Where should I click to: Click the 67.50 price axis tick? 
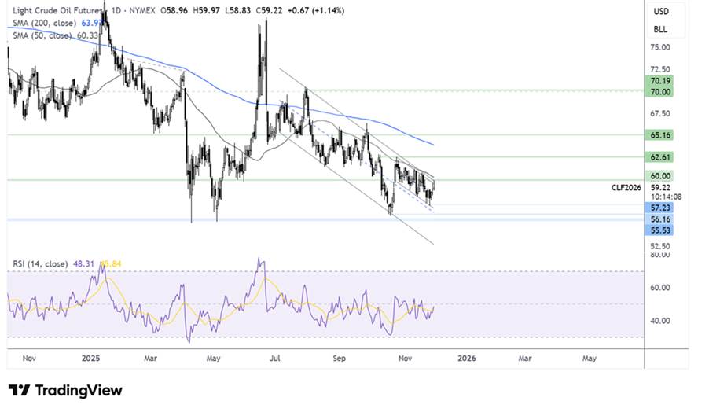pyautogui.click(x=660, y=113)
